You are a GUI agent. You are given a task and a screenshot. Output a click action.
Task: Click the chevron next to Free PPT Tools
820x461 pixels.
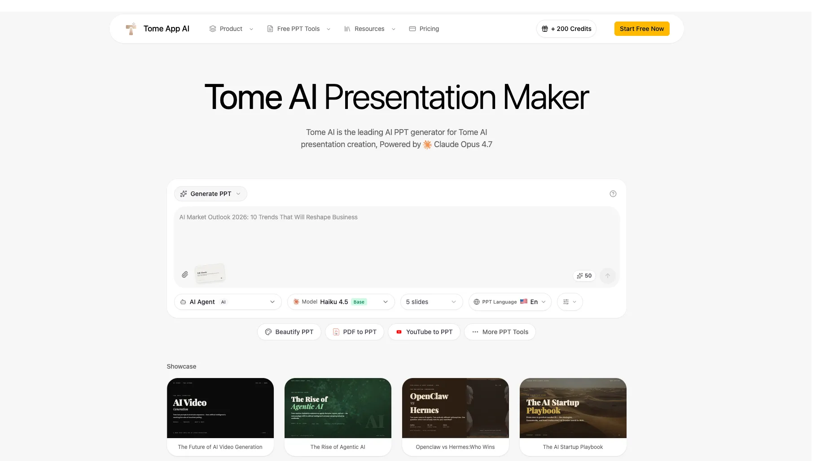point(329,29)
